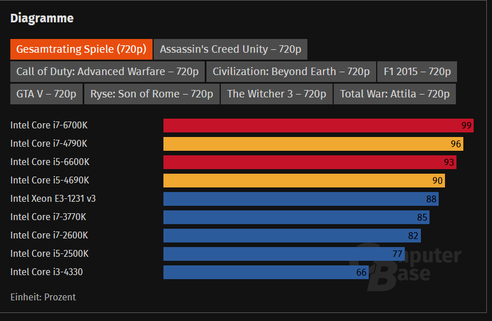Click the blue Xeon E3-1231 v3 bar showing 88
Viewport: 492px width, 321px height.
(301, 199)
